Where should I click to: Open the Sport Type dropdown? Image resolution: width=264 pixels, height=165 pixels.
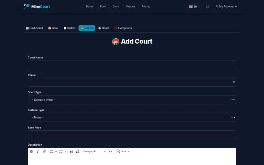tap(132, 100)
